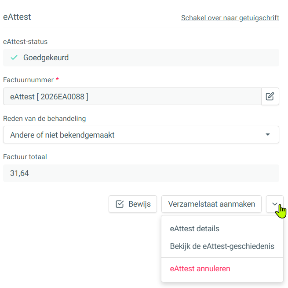Follow Schakel over naar getuigschrift link
This screenshot has width=288, height=288.
point(230,18)
